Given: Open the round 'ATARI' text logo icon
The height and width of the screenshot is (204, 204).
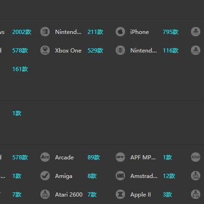Looking at the screenshot, I should coord(196,157).
